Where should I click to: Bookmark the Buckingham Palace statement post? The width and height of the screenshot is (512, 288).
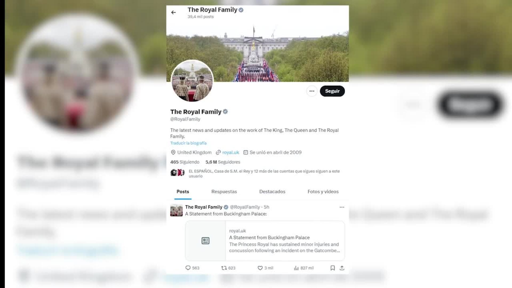click(333, 268)
